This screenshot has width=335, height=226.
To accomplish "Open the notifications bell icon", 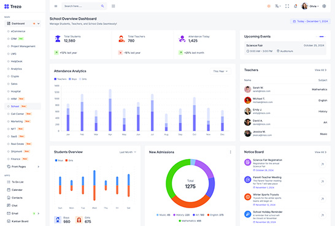I will tap(296, 6).
